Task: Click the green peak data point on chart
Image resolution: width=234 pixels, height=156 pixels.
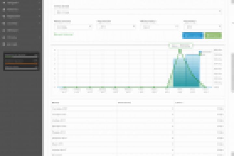Action: [180, 51]
